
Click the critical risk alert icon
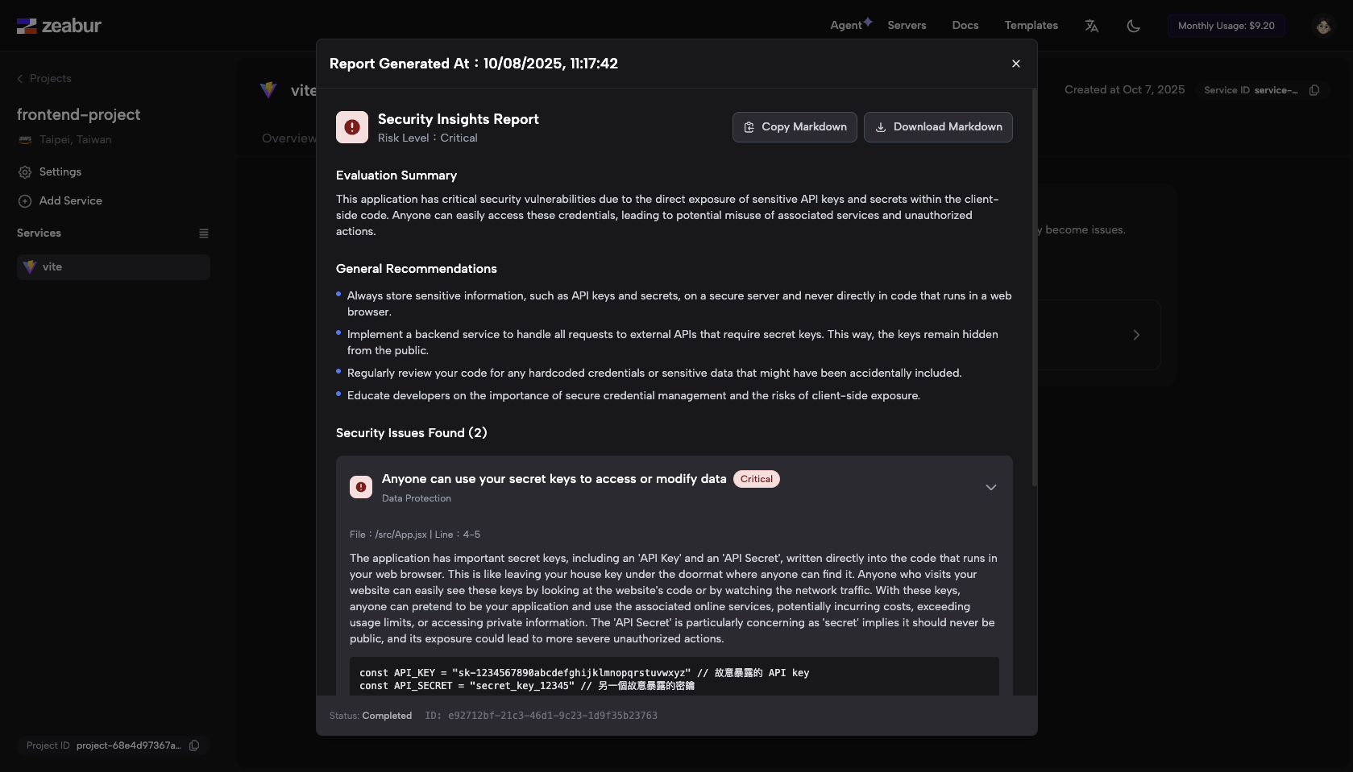click(x=352, y=127)
